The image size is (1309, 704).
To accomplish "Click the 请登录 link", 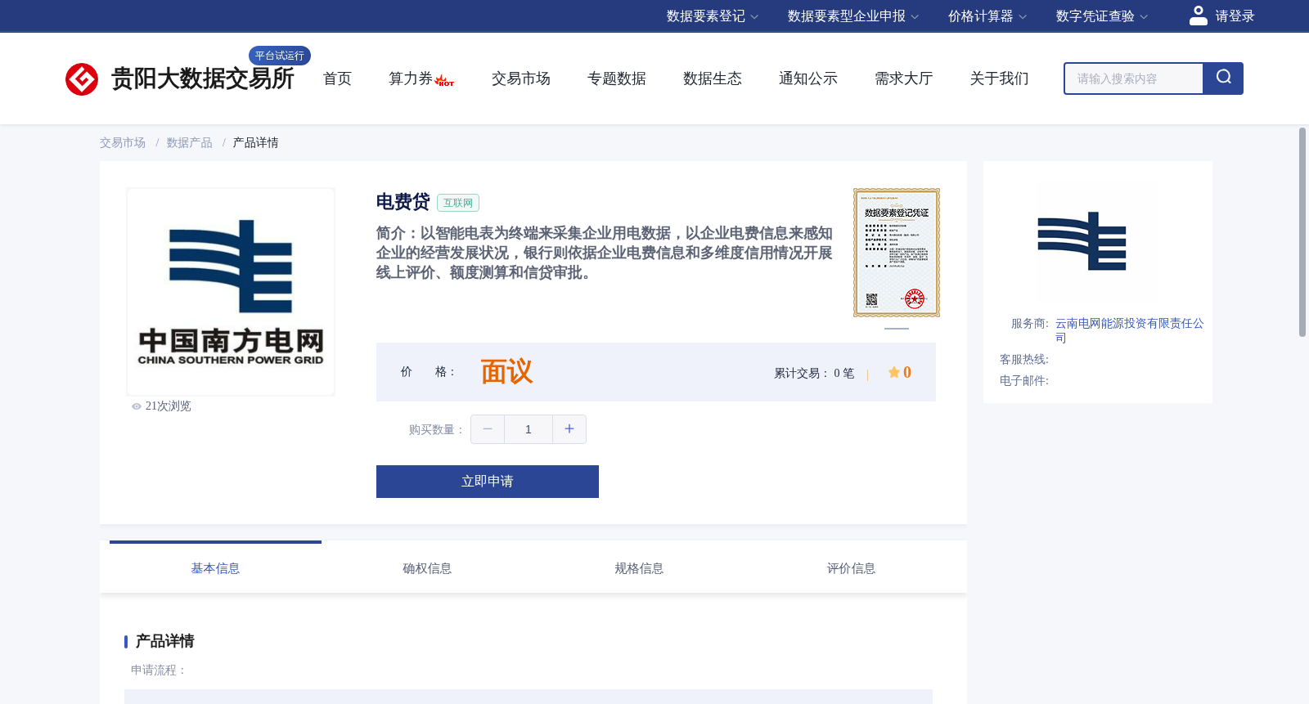I will tap(1235, 16).
